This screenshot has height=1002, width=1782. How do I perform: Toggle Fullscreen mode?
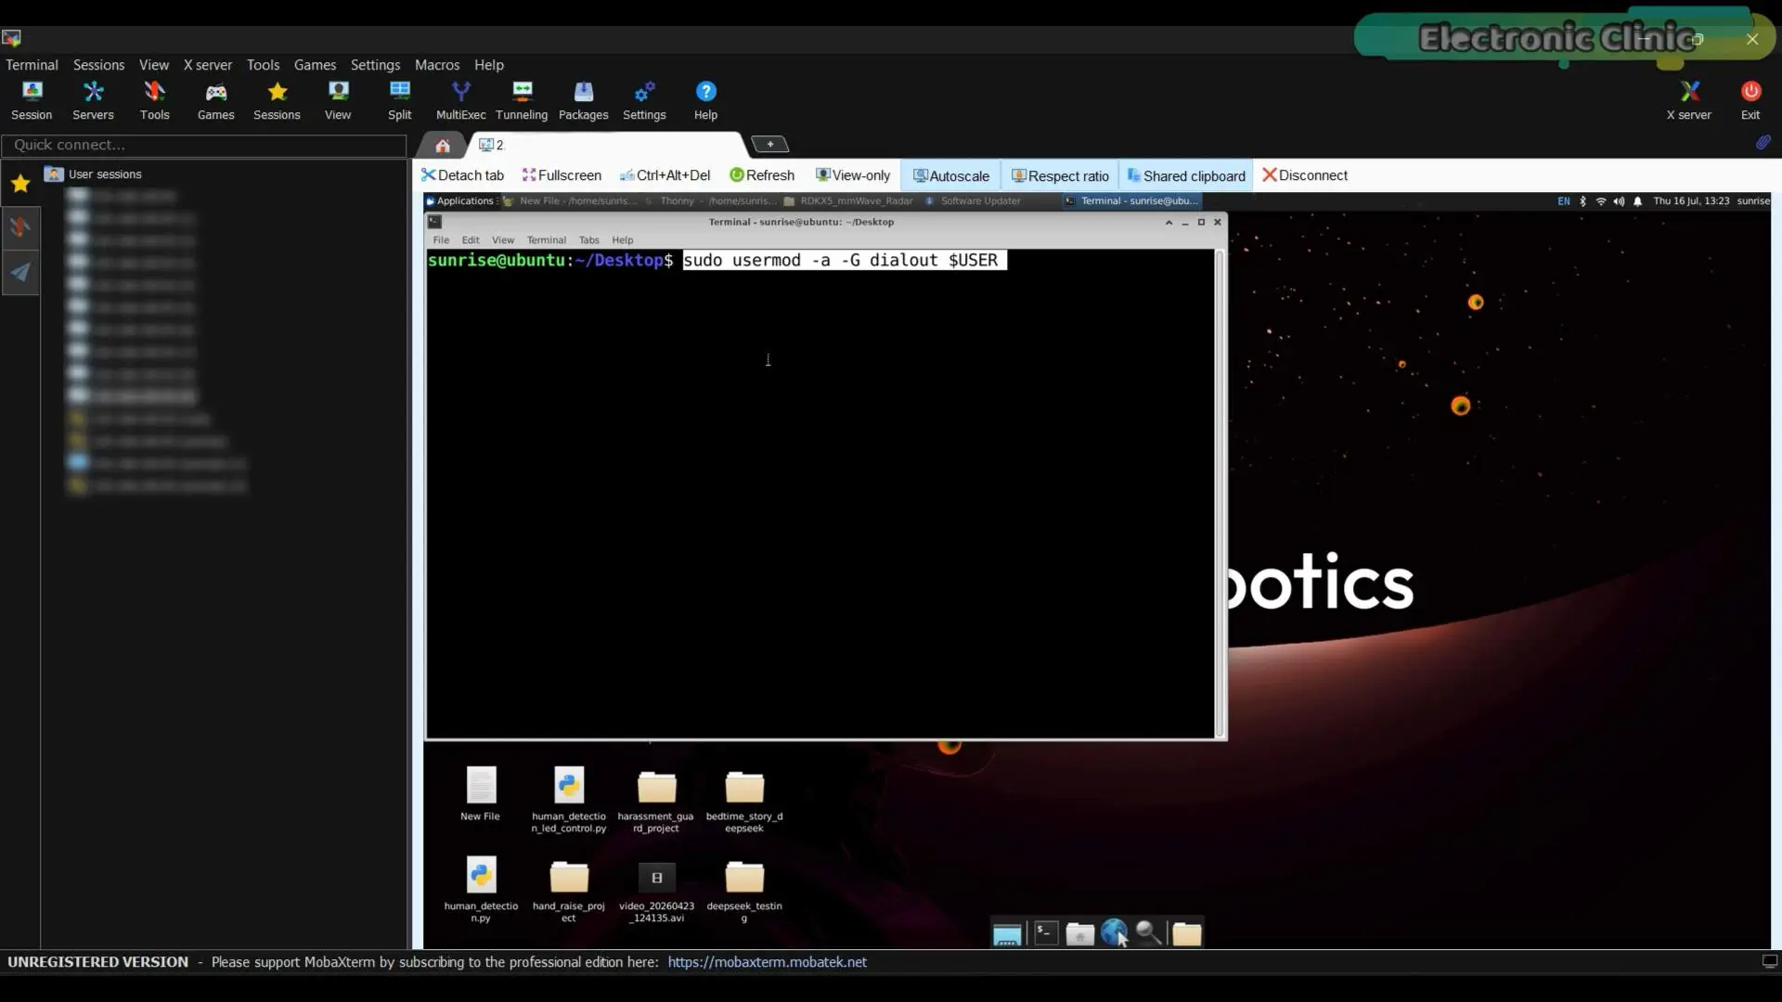562,175
